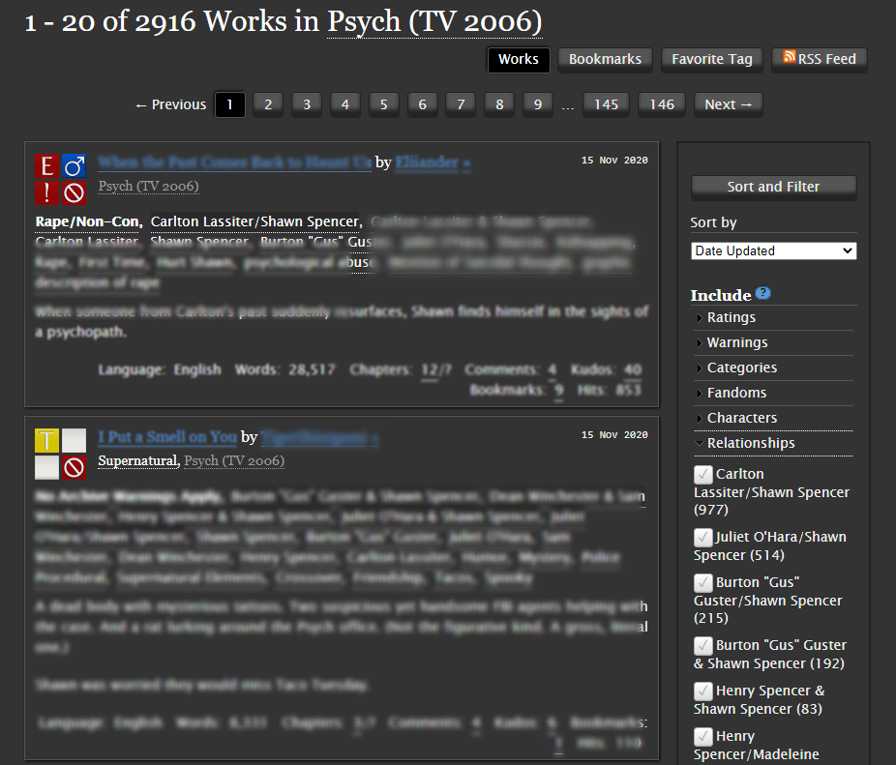
Task: Click the Favorite Tag button
Action: (711, 59)
